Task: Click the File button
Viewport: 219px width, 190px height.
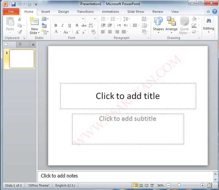Action: coord(11,12)
